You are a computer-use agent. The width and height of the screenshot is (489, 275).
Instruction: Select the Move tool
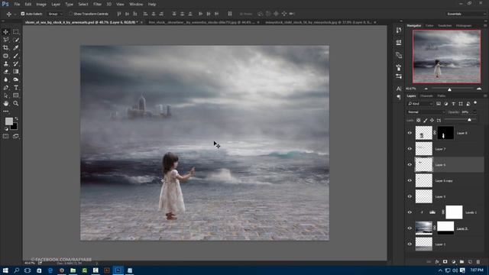5,32
